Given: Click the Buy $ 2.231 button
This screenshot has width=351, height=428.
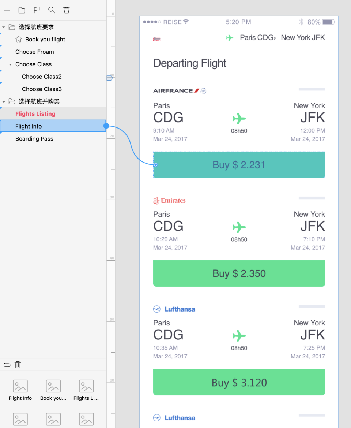Looking at the screenshot, I should point(239,165).
